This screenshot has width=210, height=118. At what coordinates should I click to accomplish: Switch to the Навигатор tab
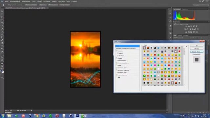click(185, 9)
